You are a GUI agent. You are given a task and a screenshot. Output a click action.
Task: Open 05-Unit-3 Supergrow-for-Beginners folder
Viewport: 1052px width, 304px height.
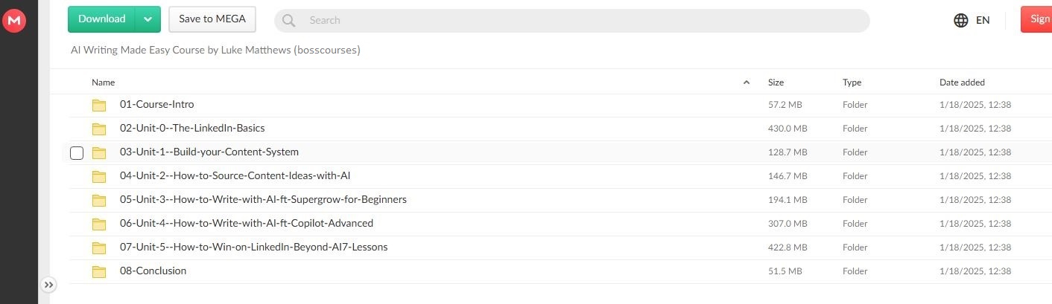[x=263, y=200]
